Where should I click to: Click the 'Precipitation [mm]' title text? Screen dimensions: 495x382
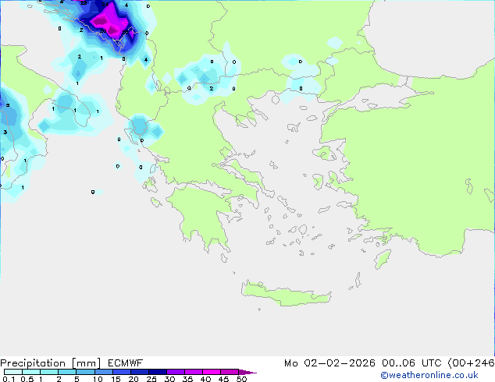51,363
